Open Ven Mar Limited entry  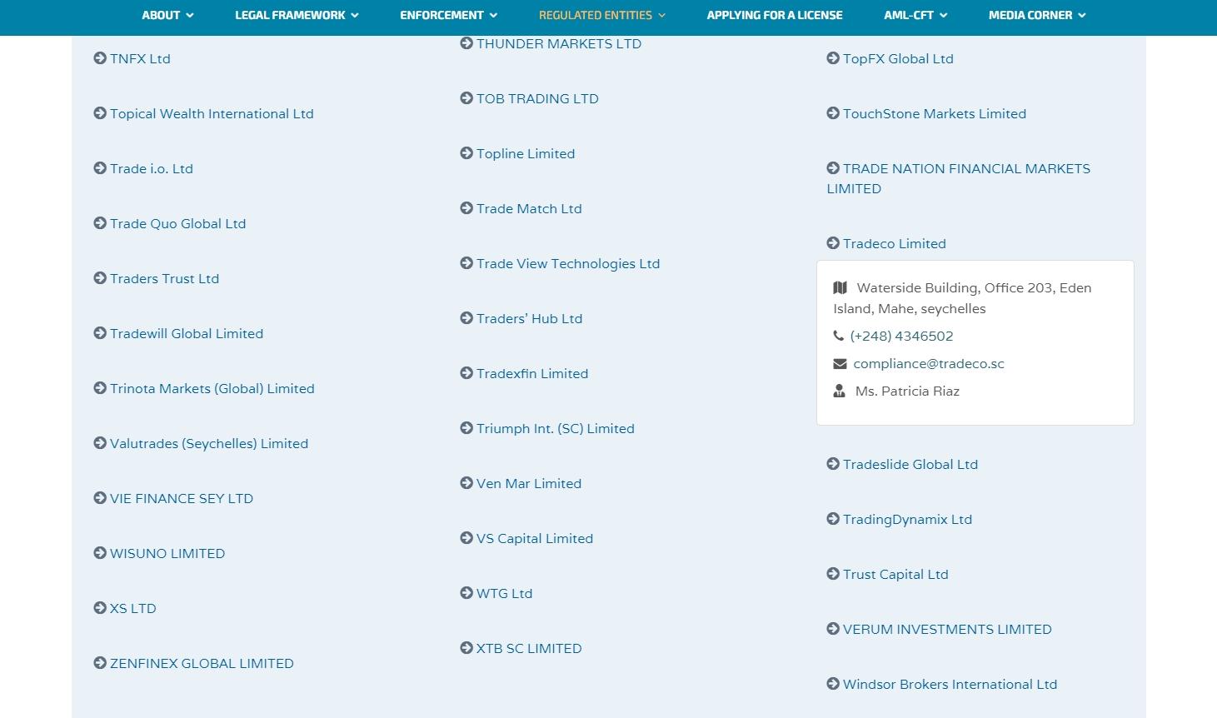click(x=529, y=483)
